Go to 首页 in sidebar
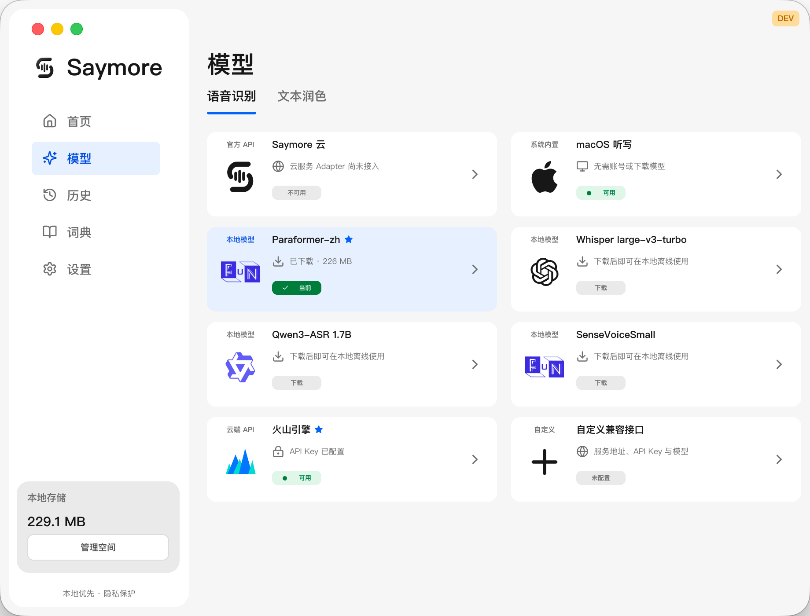The image size is (810, 616). click(96, 121)
